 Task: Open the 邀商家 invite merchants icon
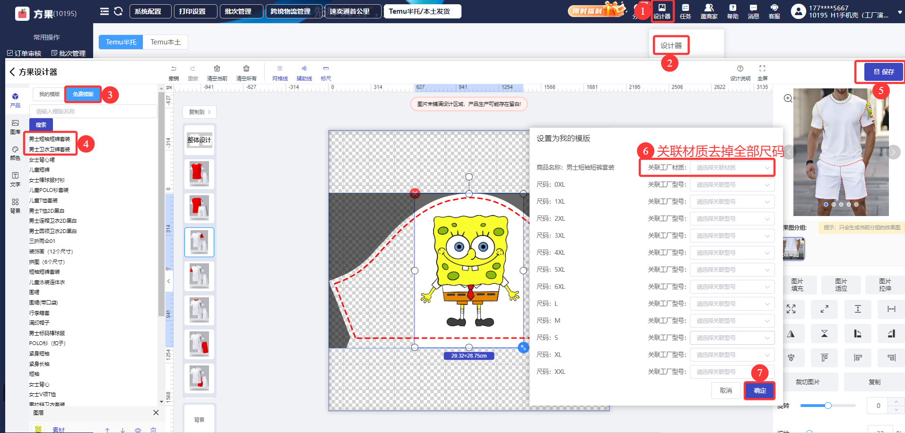709,11
